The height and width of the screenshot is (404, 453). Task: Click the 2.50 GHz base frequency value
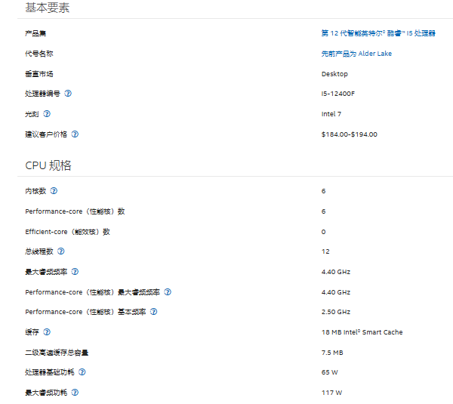pos(336,312)
